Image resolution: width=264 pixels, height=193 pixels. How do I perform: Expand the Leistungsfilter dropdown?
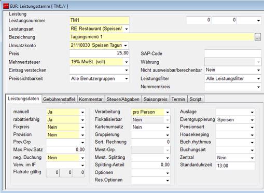point(258,79)
